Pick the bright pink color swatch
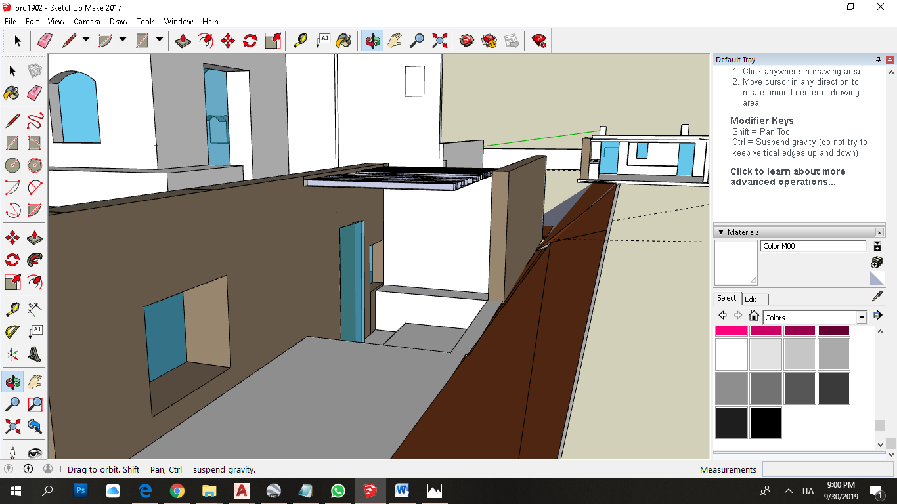 [732, 331]
